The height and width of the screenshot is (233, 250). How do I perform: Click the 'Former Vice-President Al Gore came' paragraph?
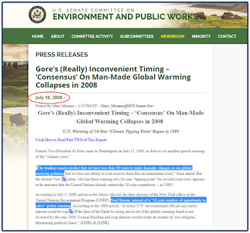pyautogui.click(x=120, y=154)
